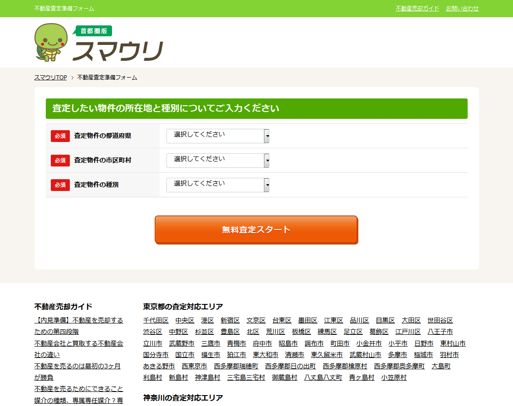
Task: Select 新宿区 area link
Action: click(230, 320)
